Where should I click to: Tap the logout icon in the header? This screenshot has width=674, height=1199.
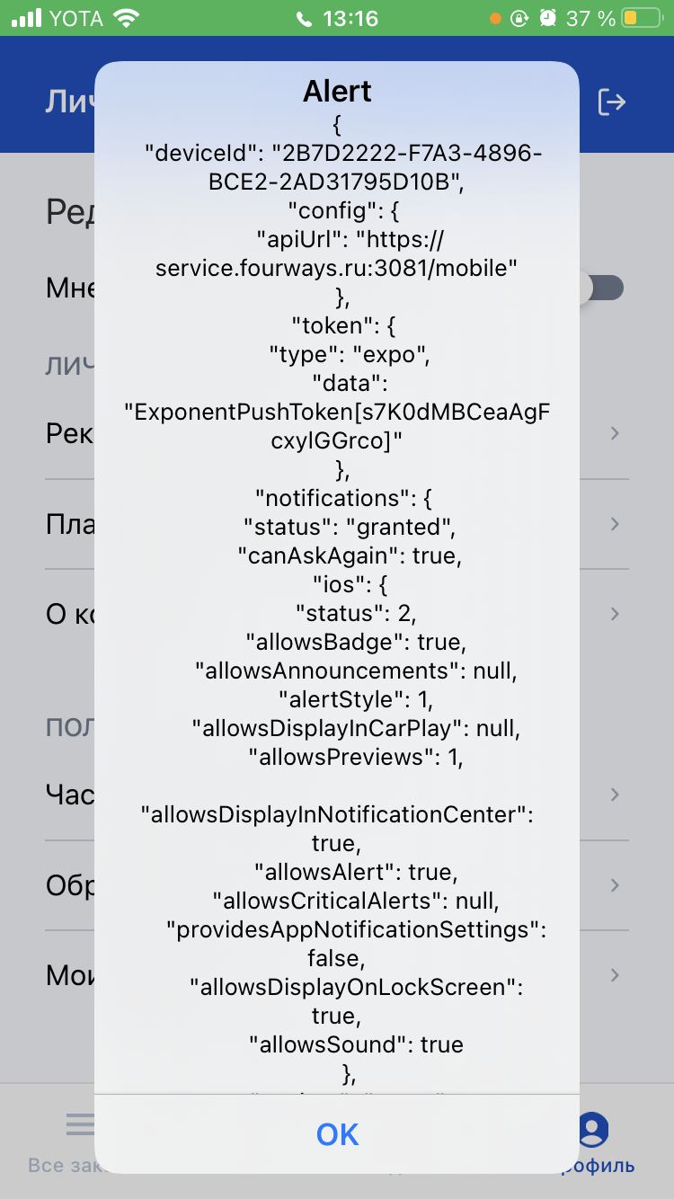[611, 102]
